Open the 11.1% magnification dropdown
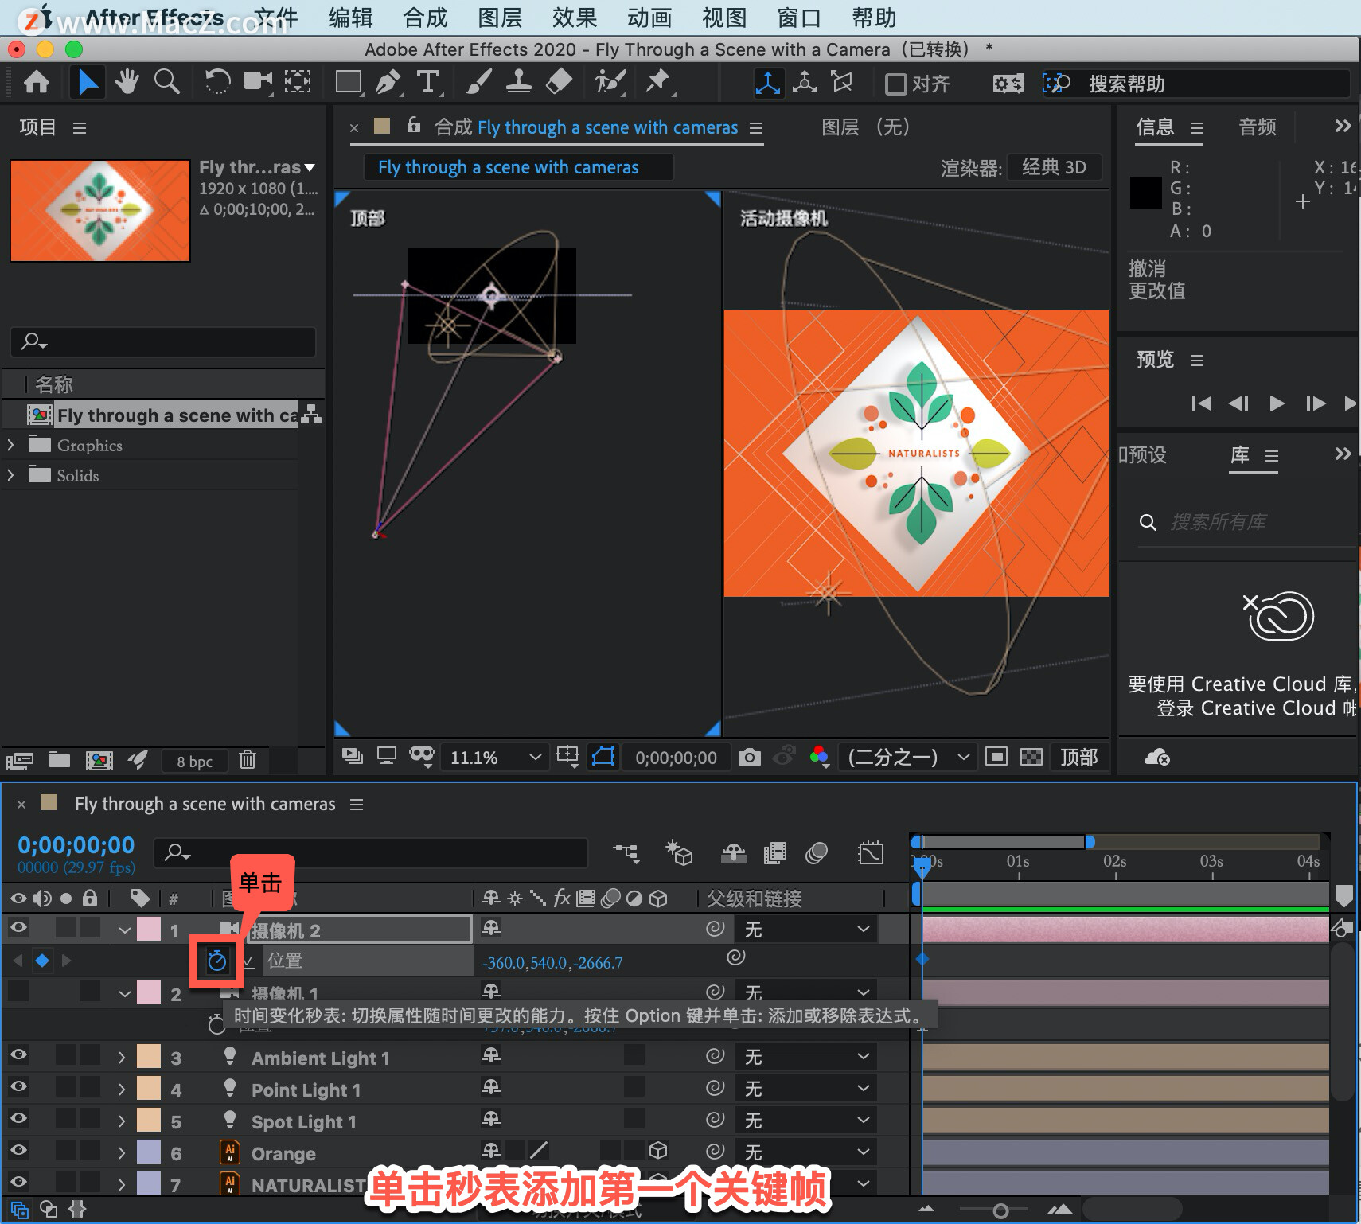The height and width of the screenshot is (1224, 1361). 494,758
